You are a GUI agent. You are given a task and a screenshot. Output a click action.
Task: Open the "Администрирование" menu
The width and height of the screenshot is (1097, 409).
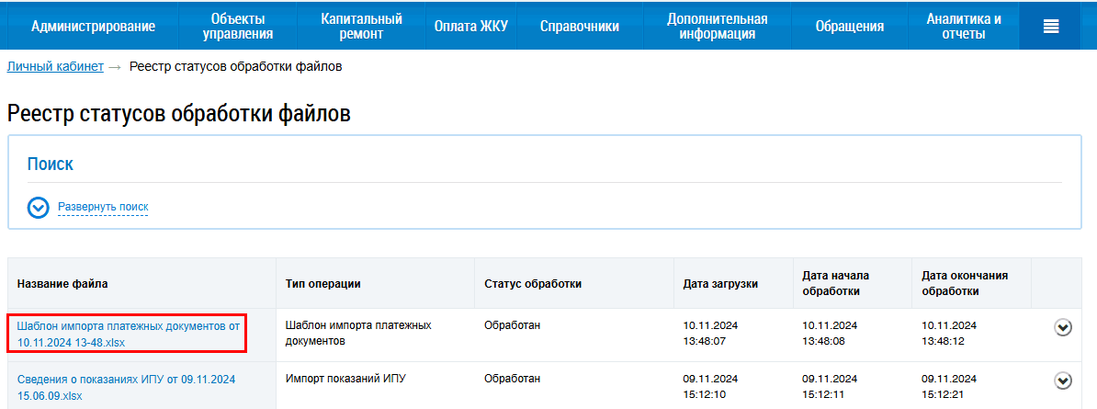(93, 27)
